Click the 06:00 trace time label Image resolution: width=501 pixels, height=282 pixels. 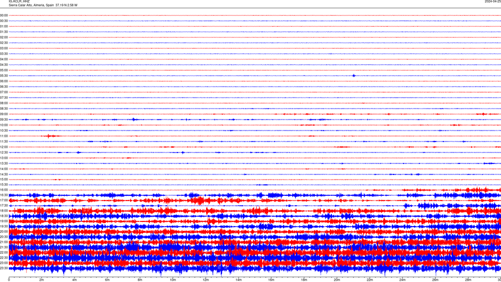tap(4, 81)
